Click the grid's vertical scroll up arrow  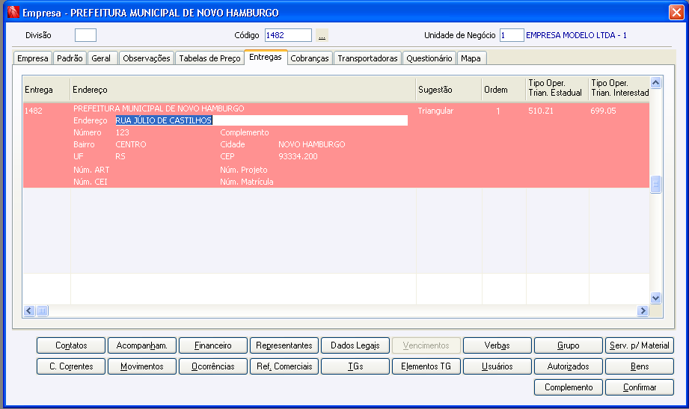tap(655, 82)
